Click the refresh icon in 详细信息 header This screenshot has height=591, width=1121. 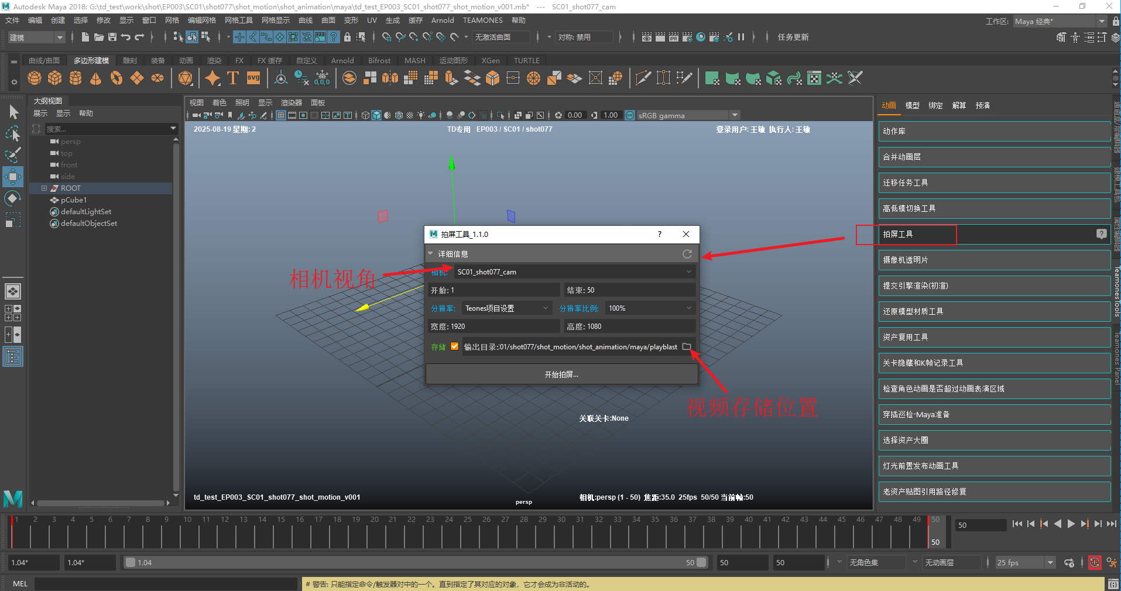tap(687, 254)
